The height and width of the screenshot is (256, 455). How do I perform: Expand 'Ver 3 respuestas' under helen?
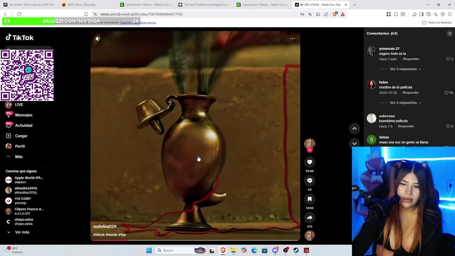click(405, 103)
